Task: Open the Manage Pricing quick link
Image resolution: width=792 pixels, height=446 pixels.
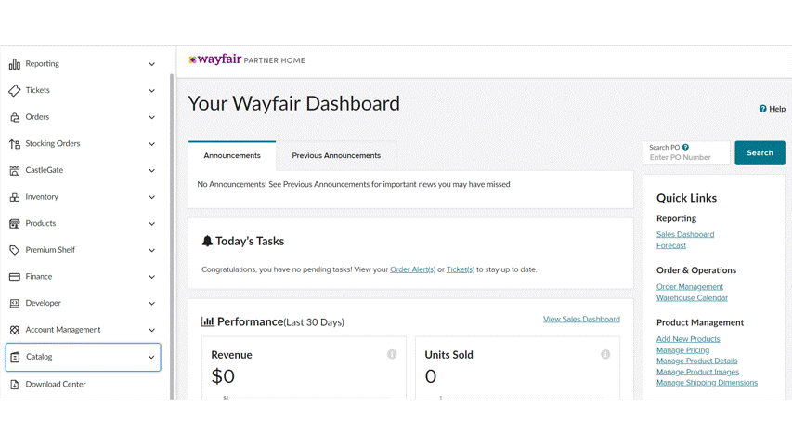Action: 682,350
